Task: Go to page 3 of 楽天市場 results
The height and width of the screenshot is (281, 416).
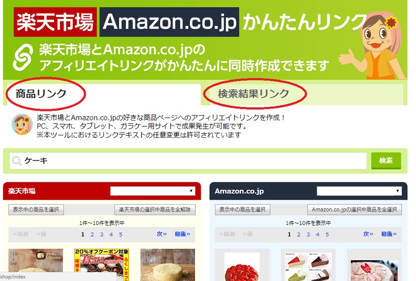Action: click(101, 234)
